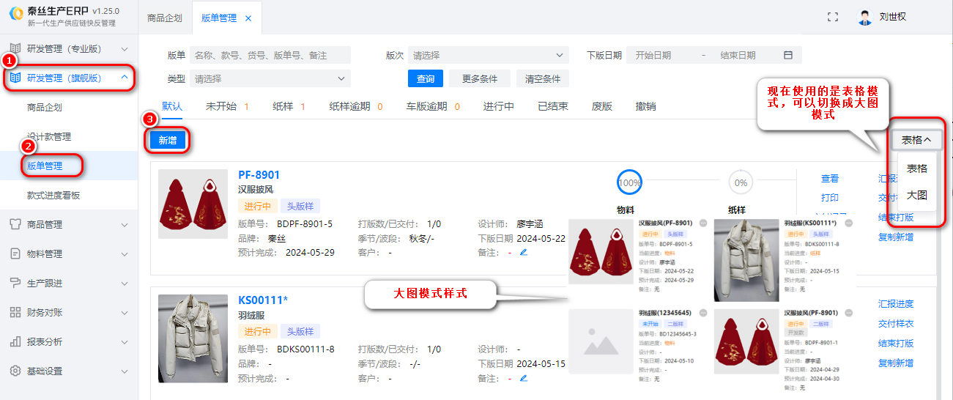The height and width of the screenshot is (400, 953).
Task: Select the 废版 status tab
Action: (602, 106)
